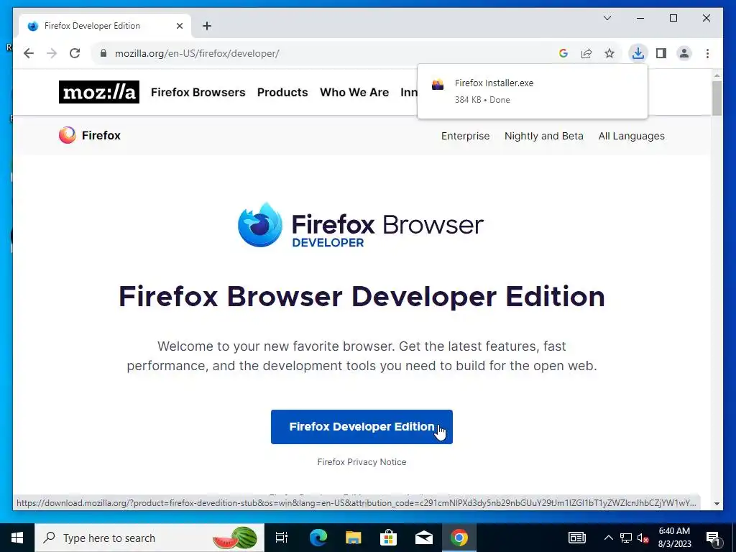
Task: Open Microsoft Store from taskbar
Action: (x=388, y=538)
